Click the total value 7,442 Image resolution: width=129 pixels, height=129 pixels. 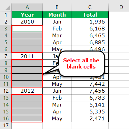tap(90, 84)
